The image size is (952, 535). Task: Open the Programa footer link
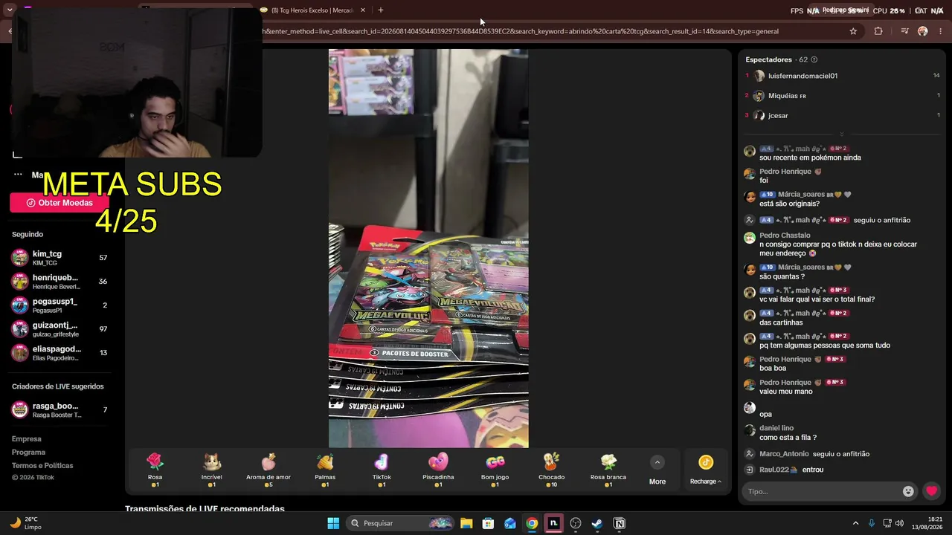coord(28,453)
